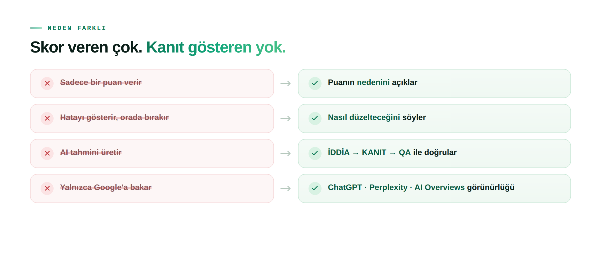The height and width of the screenshot is (260, 601).
Task: Click the red X icon beside 'AI tahmini üretir'
Action: point(47,153)
